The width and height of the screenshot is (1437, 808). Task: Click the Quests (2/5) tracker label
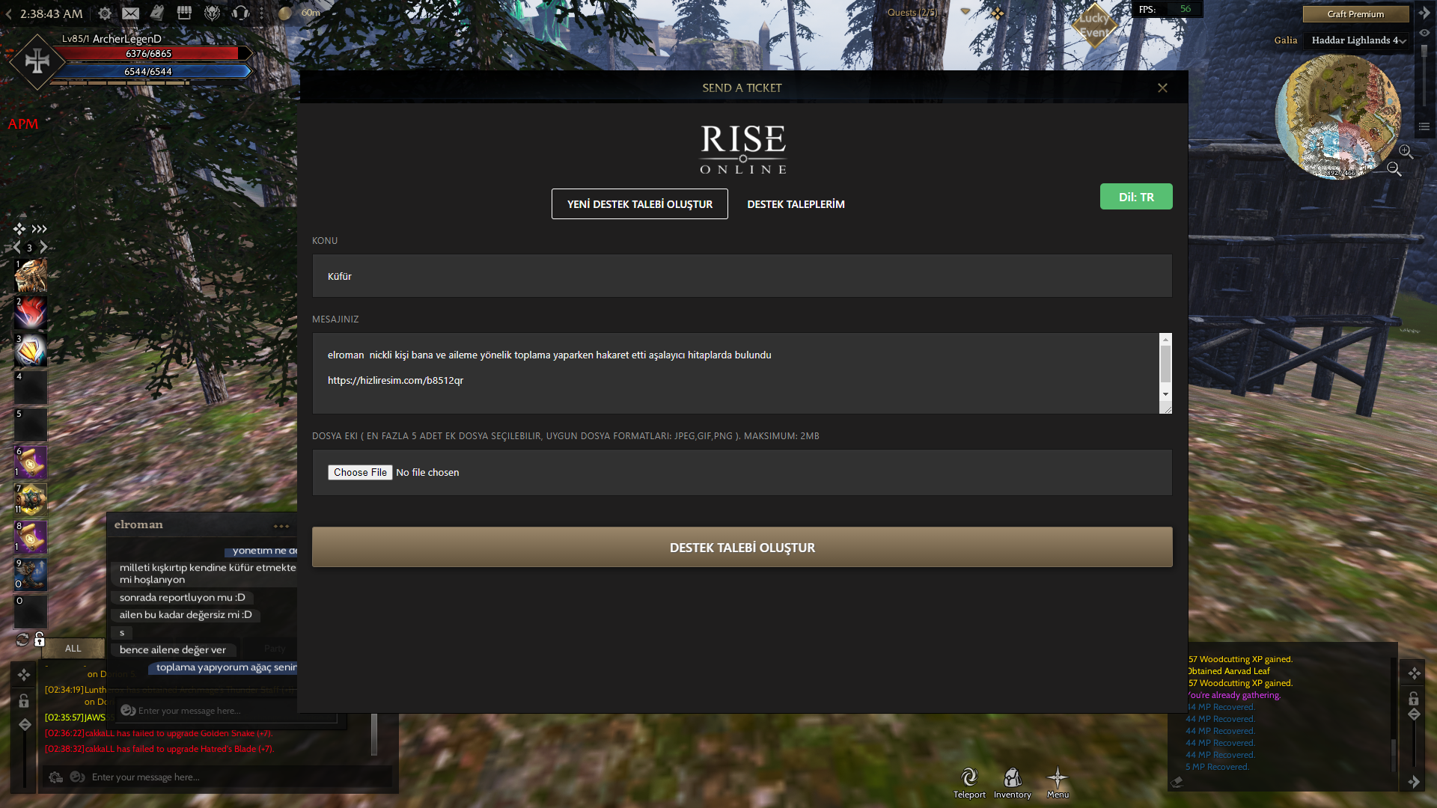pyautogui.click(x=912, y=13)
